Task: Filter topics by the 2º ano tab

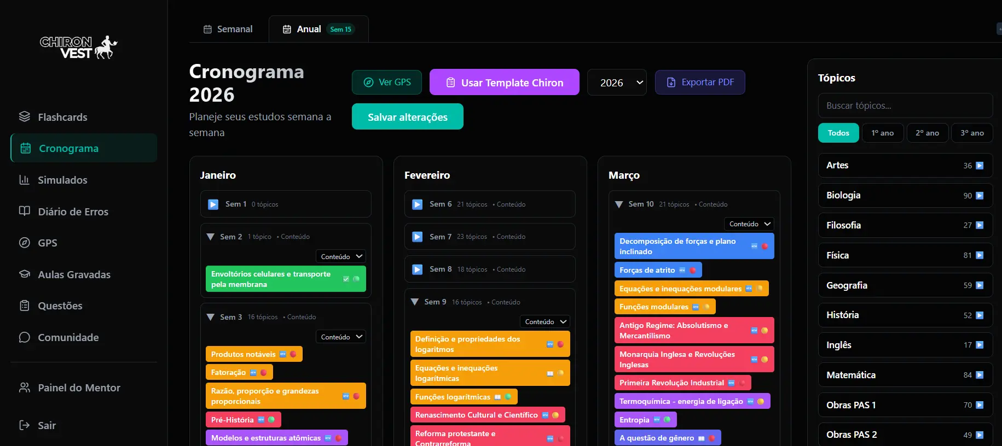Action: coord(927,133)
